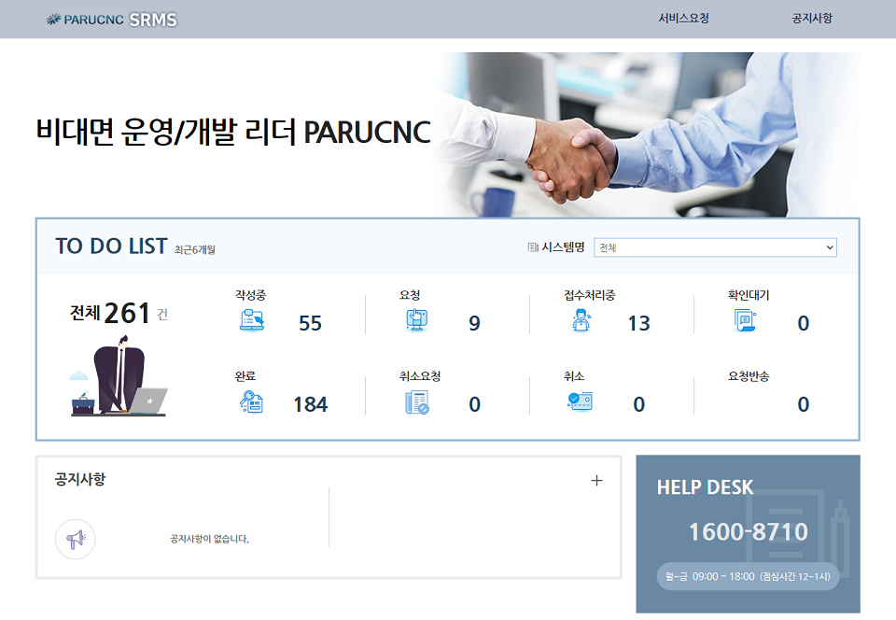Viewport: 896px width, 620px height.
Task: Click the 완료 count 184
Action: tap(310, 404)
